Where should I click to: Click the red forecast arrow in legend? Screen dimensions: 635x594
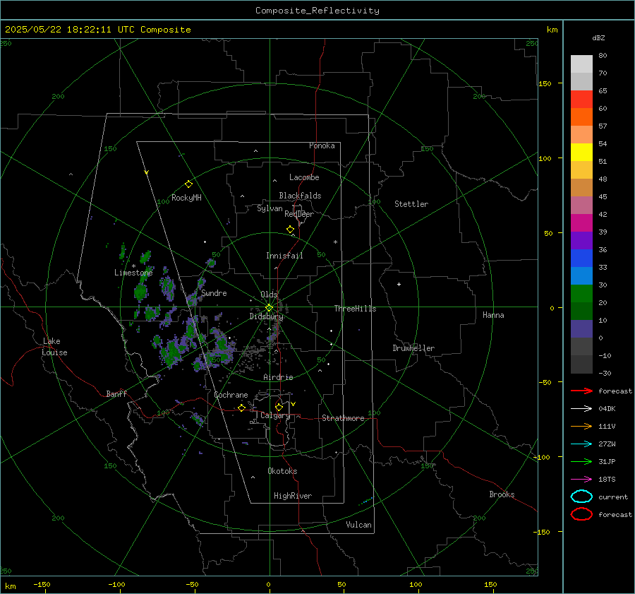[x=581, y=391]
